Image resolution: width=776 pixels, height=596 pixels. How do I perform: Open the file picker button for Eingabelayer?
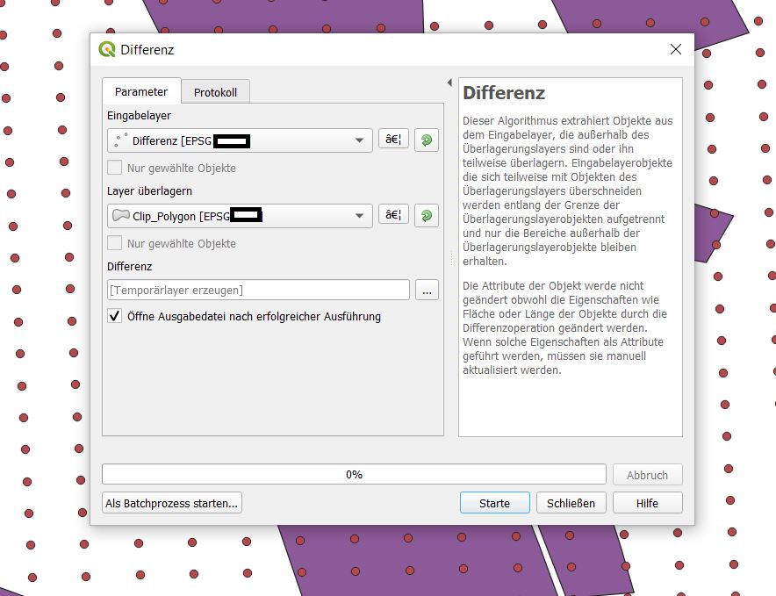393,140
